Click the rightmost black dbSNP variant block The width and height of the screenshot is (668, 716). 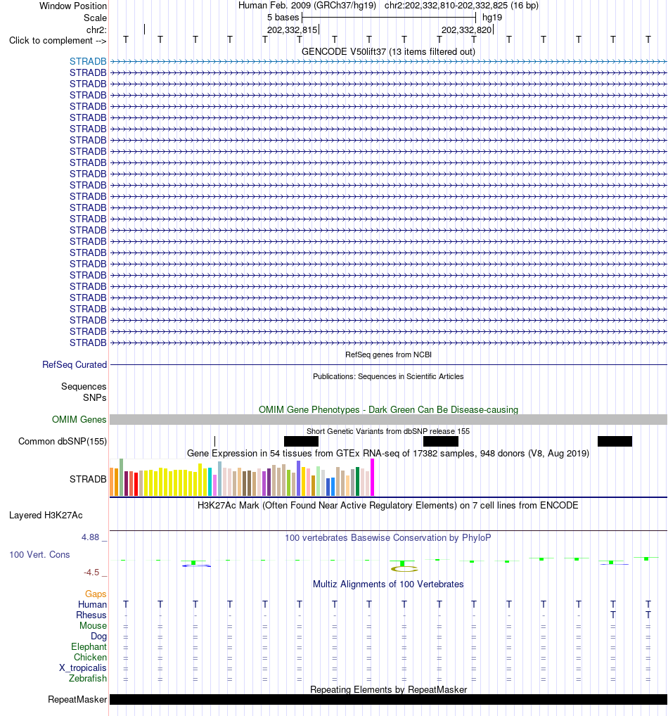615,441
